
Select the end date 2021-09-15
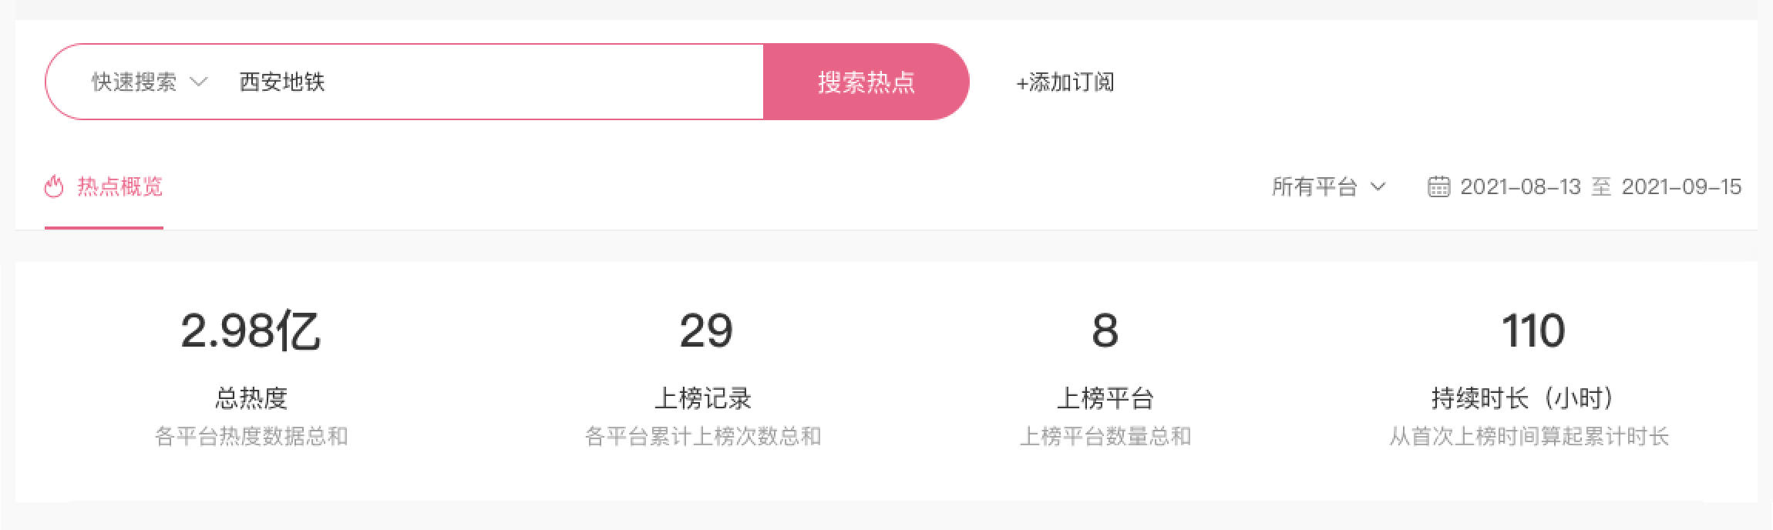point(1681,187)
